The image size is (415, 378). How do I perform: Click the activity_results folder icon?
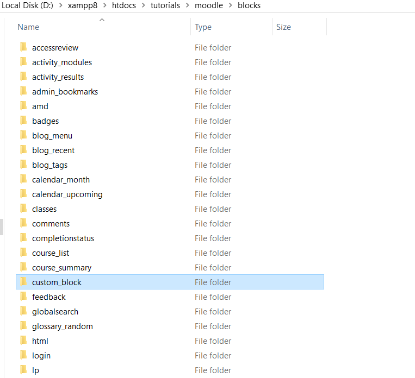tap(23, 77)
